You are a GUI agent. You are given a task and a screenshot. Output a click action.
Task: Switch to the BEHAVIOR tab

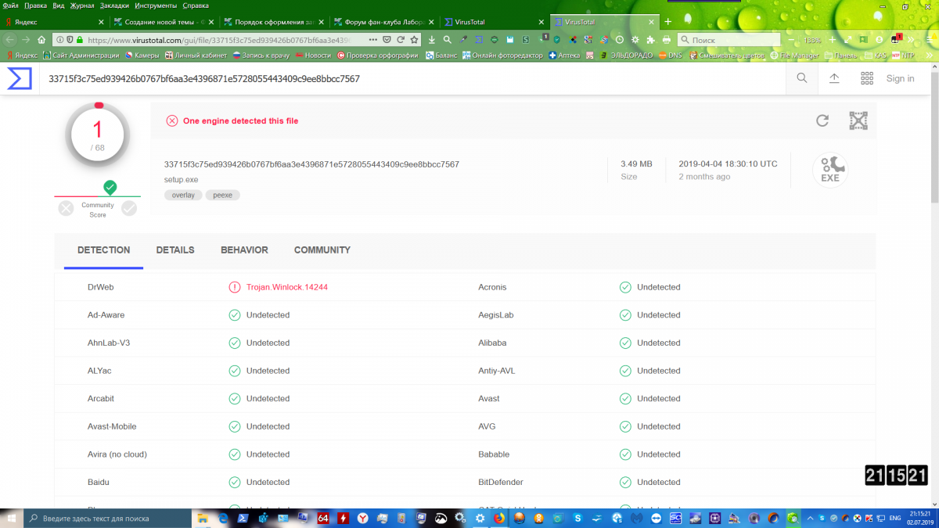click(x=244, y=250)
